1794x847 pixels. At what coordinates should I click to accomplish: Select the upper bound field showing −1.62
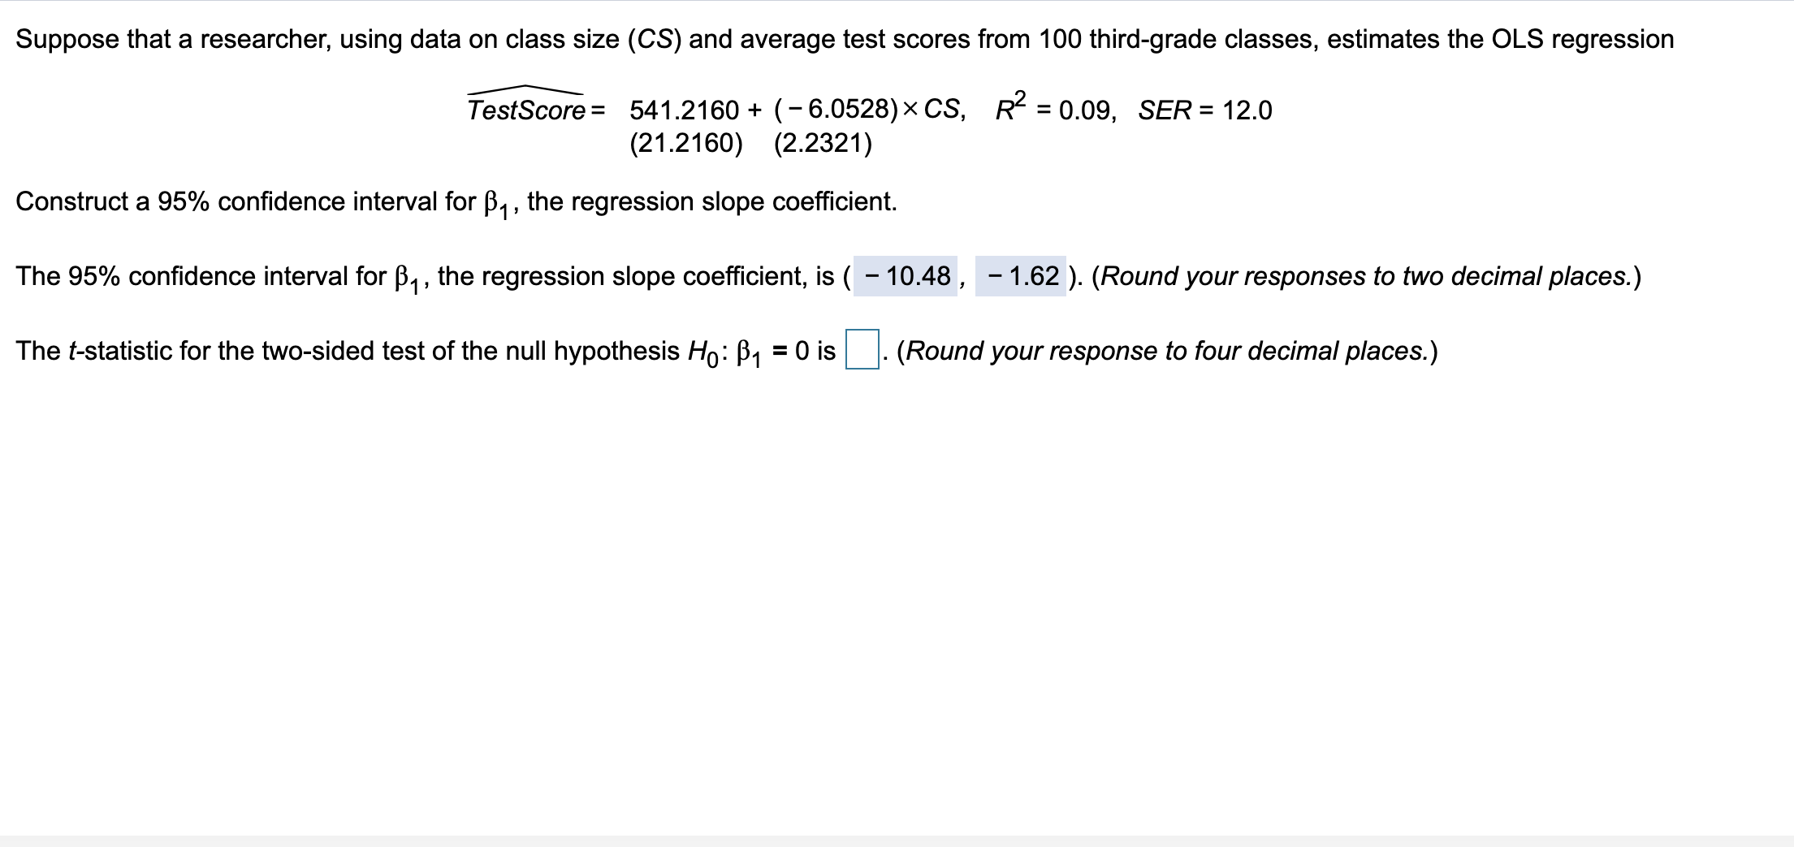(x=1020, y=276)
